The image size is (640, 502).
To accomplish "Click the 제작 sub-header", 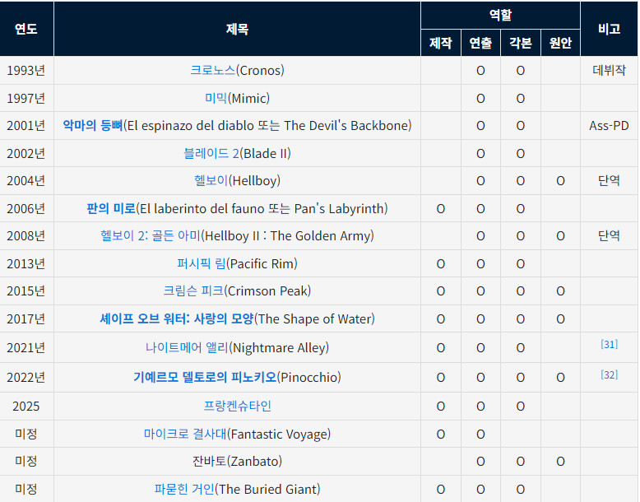I will (441, 43).
